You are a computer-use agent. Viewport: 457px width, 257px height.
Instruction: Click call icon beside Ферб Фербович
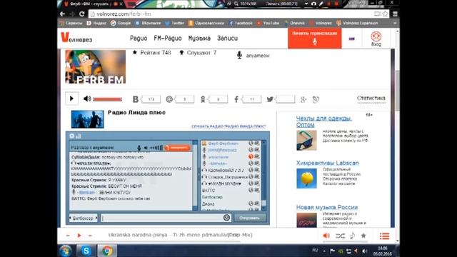pos(251,143)
